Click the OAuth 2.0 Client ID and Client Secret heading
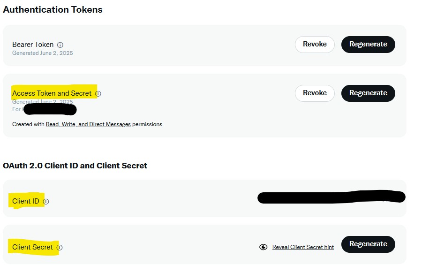This screenshot has height=280, width=422. [x=75, y=166]
